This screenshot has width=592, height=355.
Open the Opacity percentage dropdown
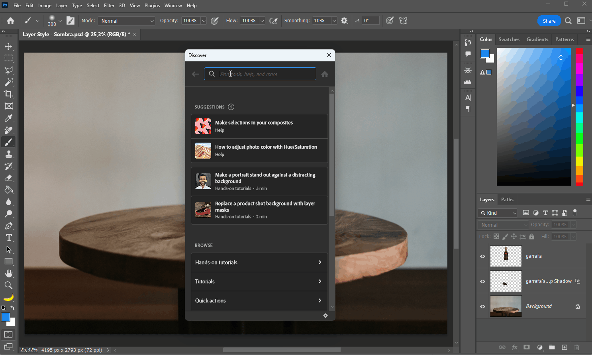tap(204, 21)
